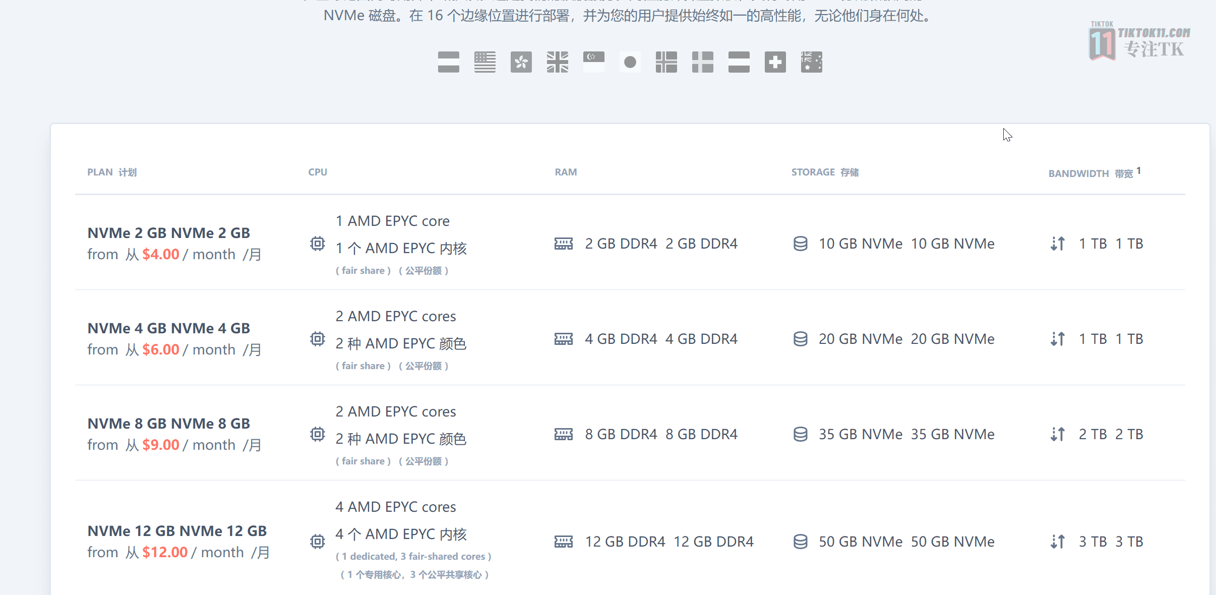Click '2 种 AMD EPYC 颜色' in the NVMe 8 GB row
Screen dimensions: 1216x595
401,439
